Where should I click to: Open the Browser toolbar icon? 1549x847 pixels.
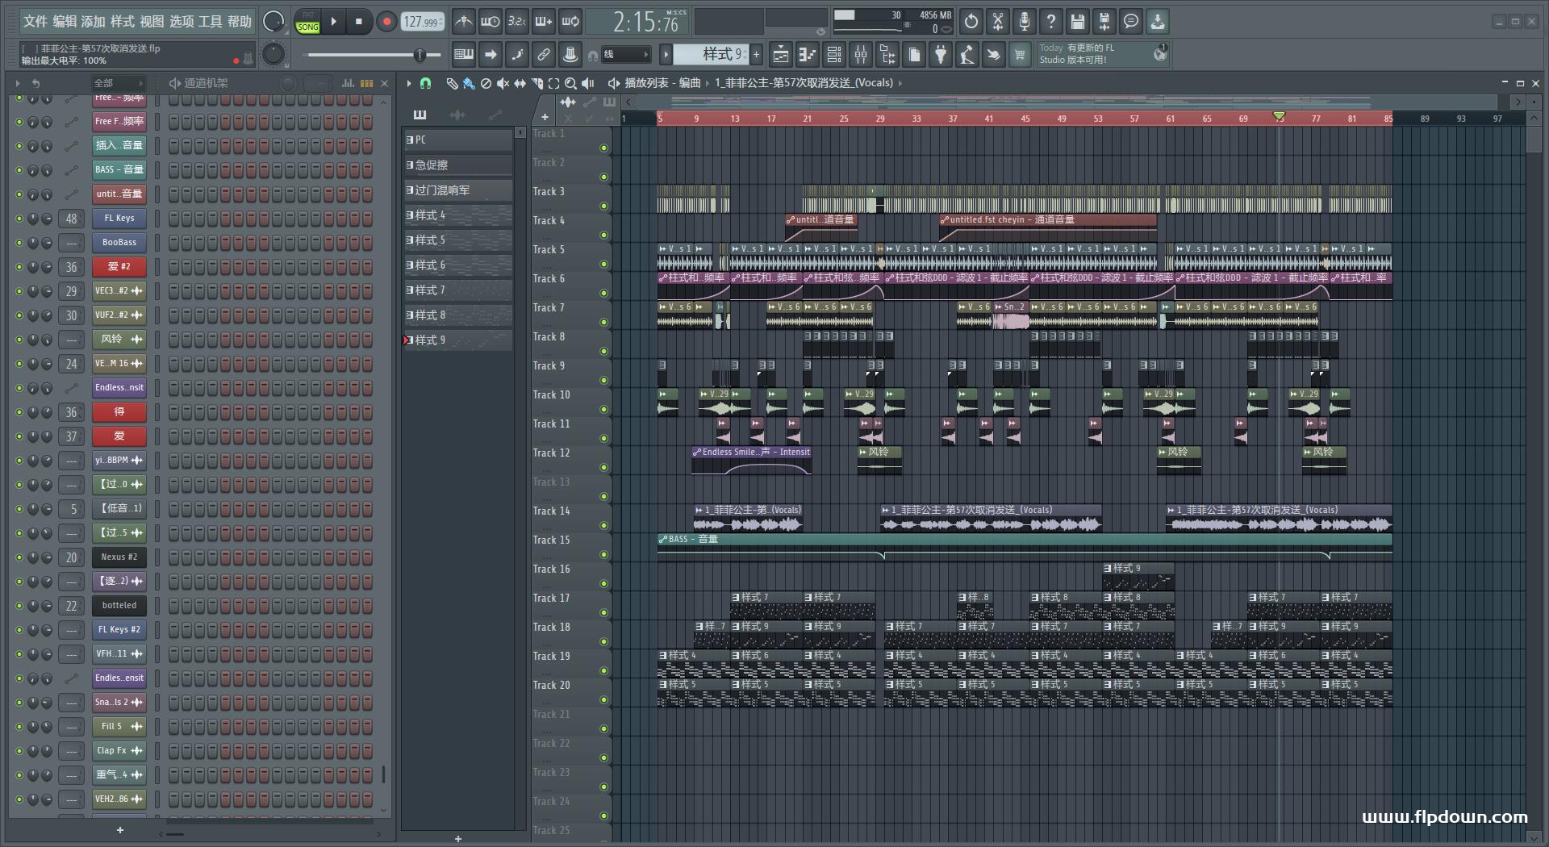pyautogui.click(x=887, y=55)
